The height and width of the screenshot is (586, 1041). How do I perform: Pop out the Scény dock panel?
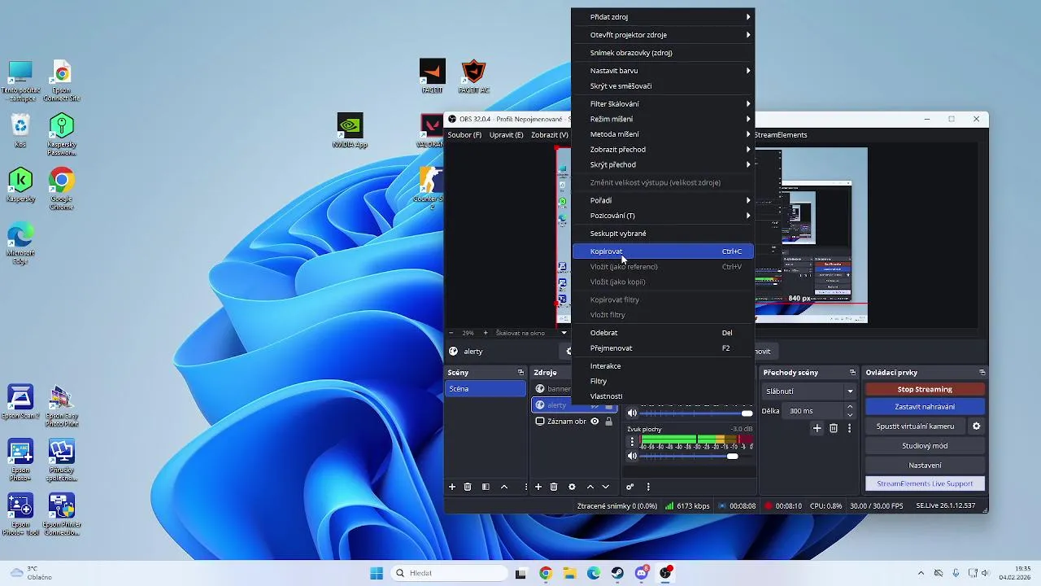520,373
